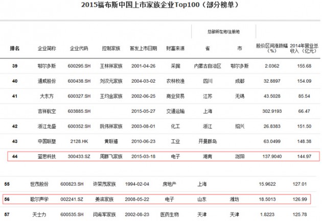Click the 首发上市日期 column header
Screen dimensions: 322x221
pos(143,48)
